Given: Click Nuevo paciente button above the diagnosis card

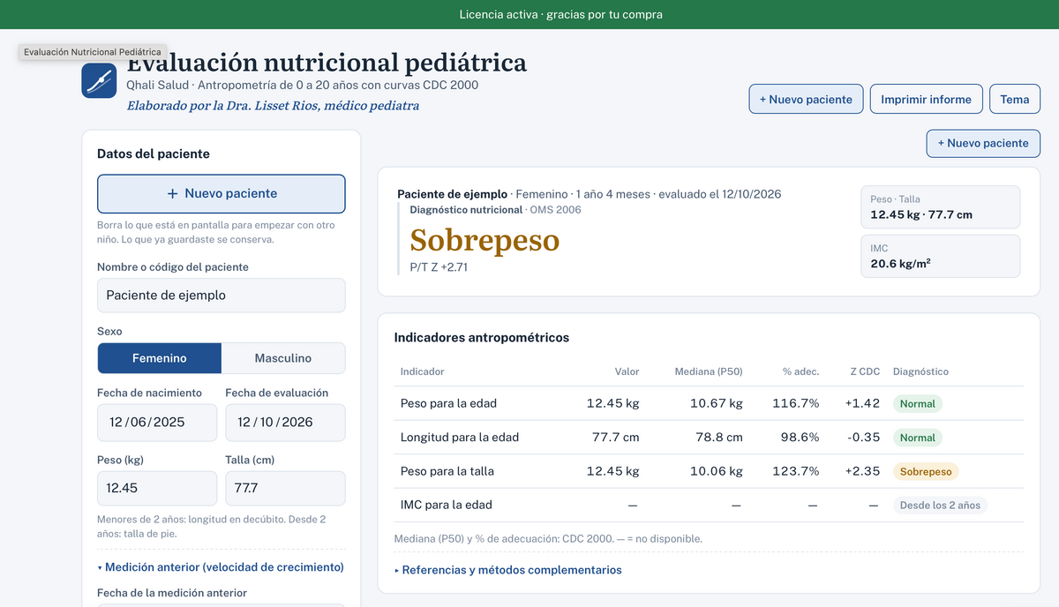Looking at the screenshot, I should [983, 143].
